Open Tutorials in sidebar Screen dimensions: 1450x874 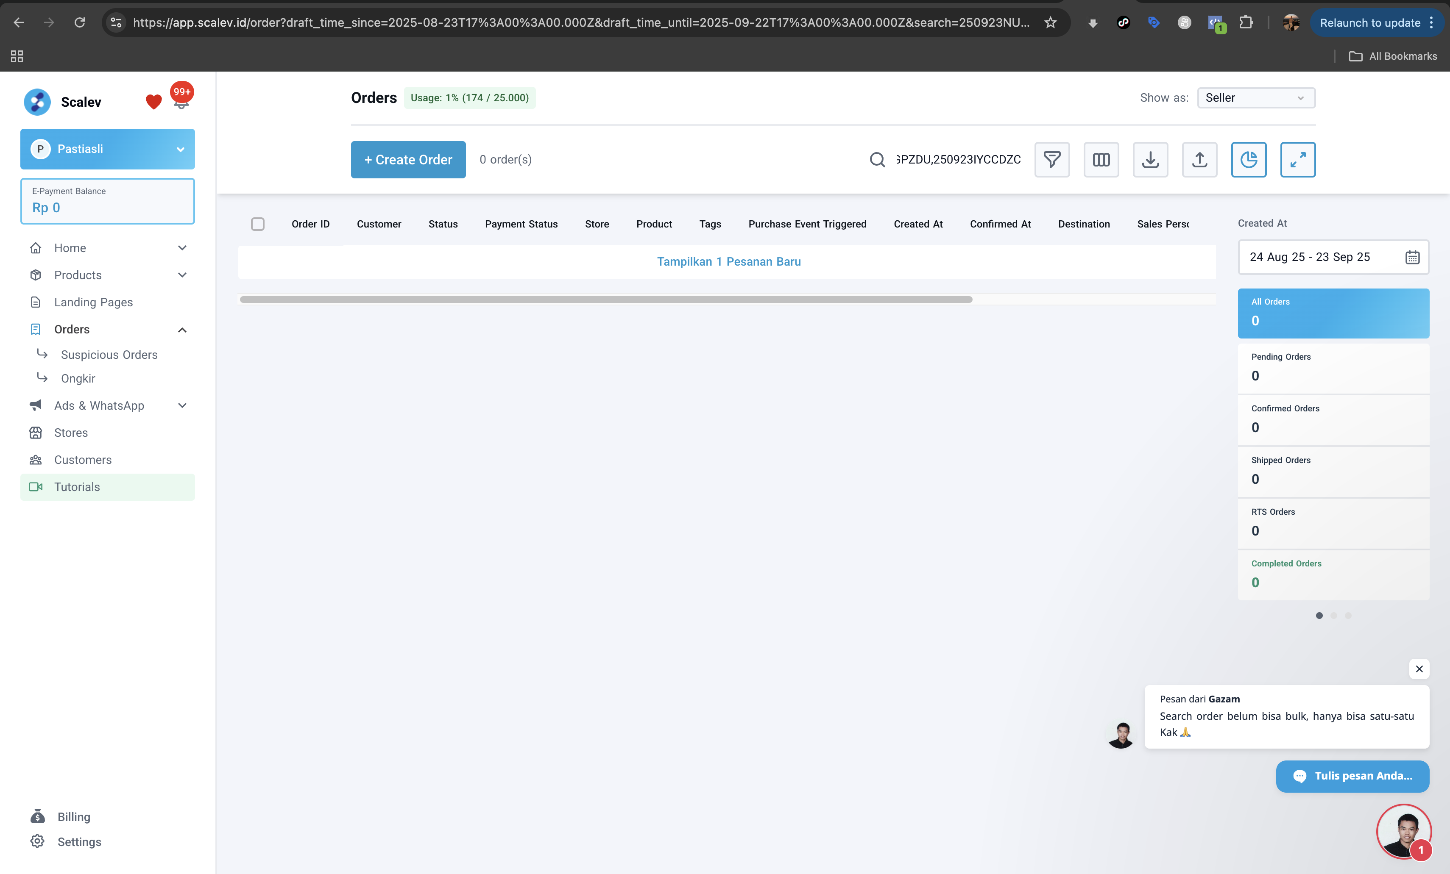pos(108,487)
